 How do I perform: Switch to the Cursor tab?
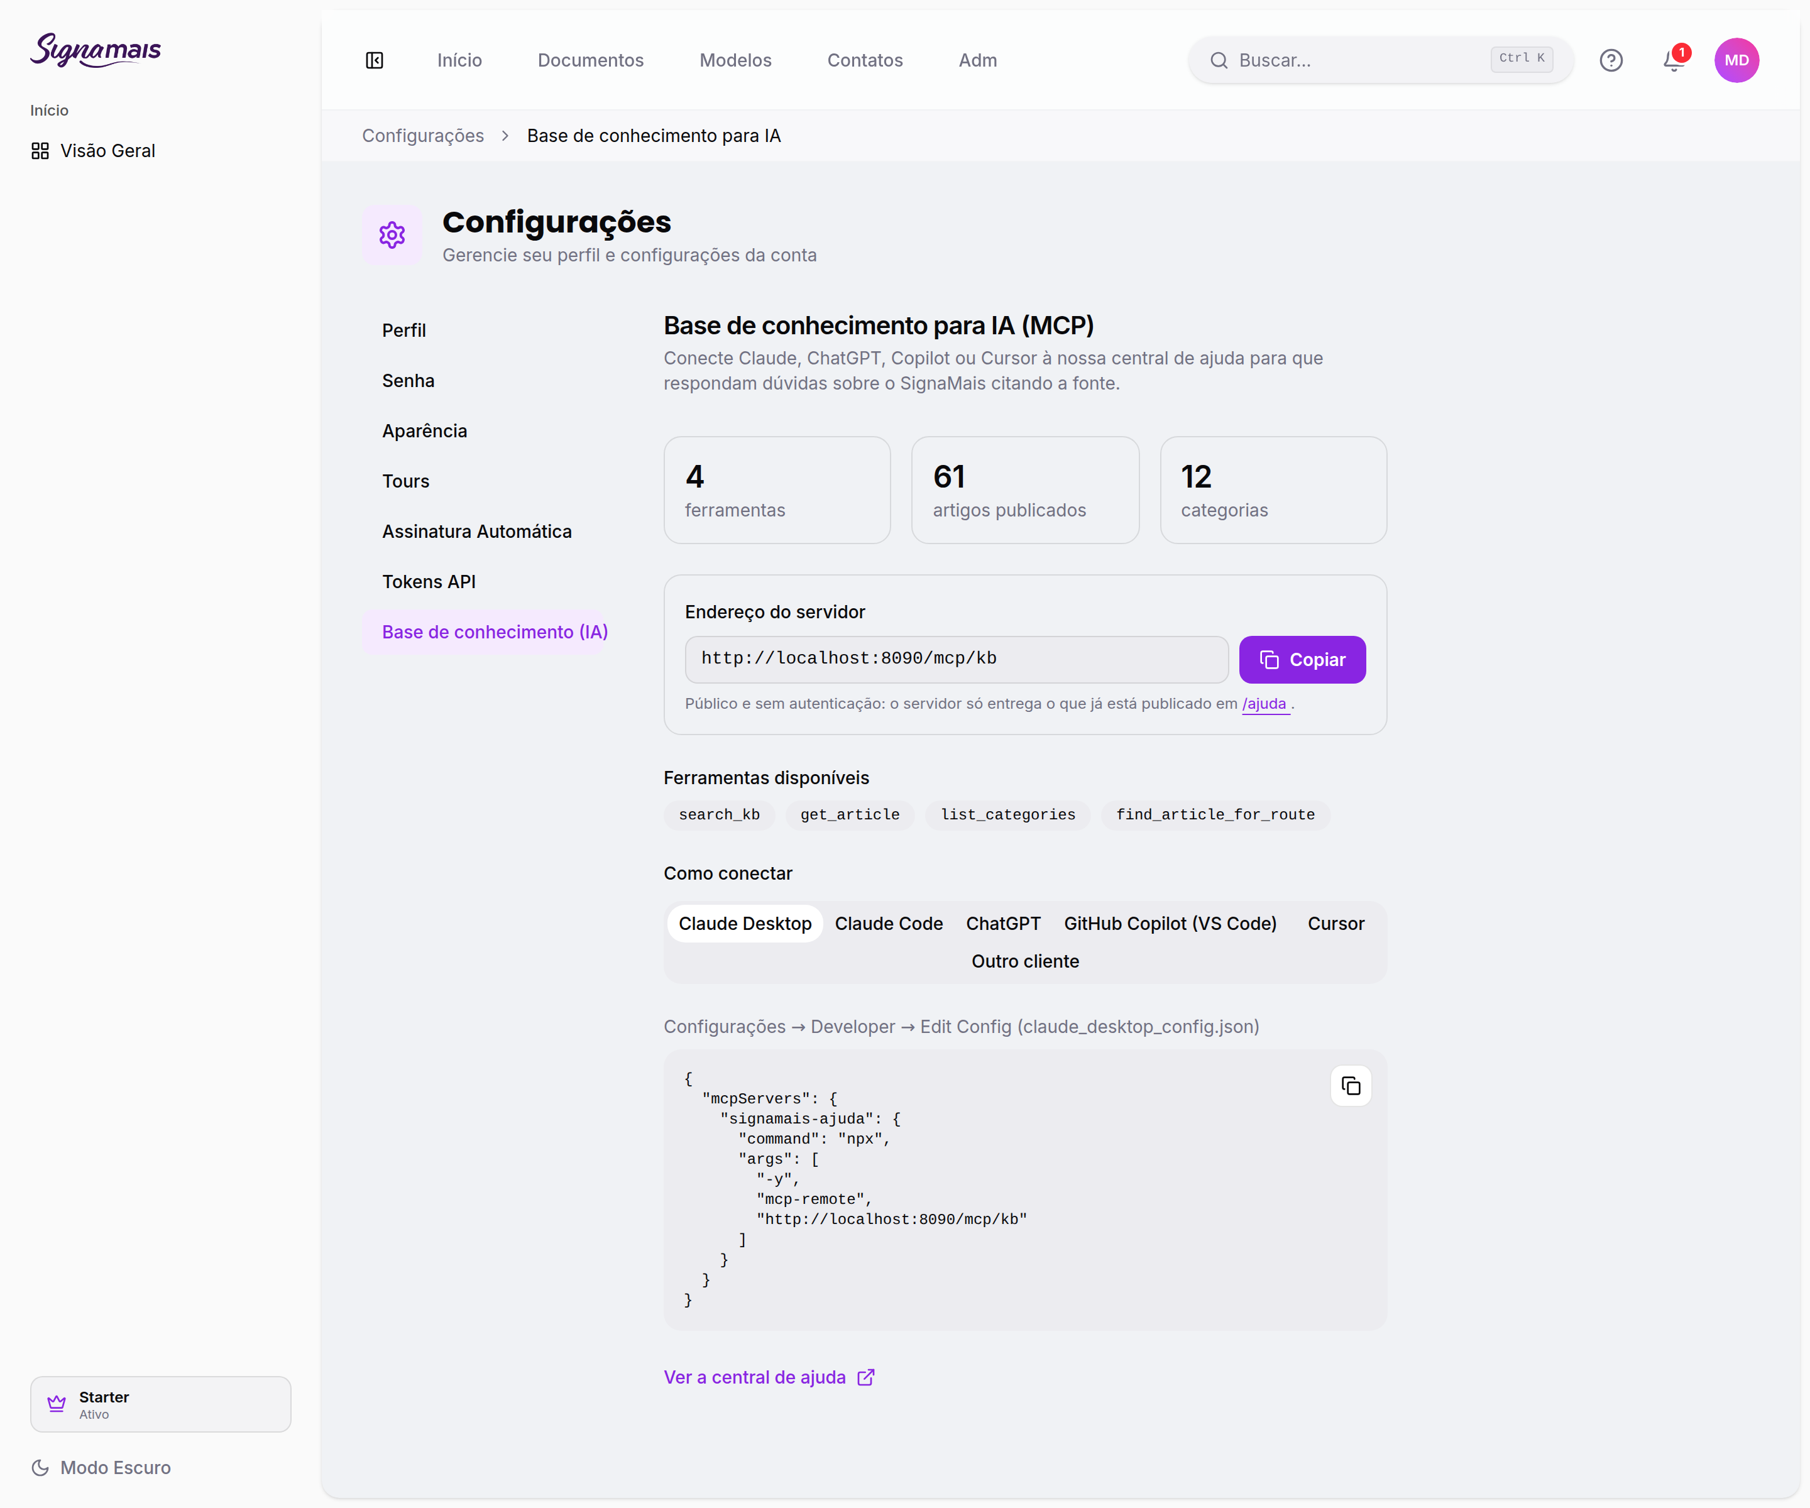1336,924
